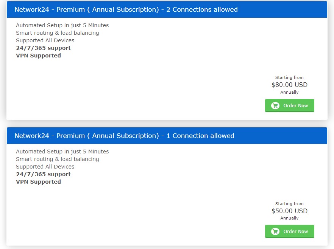
Task: Click the shopping cart icon on the second Order Now button
Action: [275, 231]
